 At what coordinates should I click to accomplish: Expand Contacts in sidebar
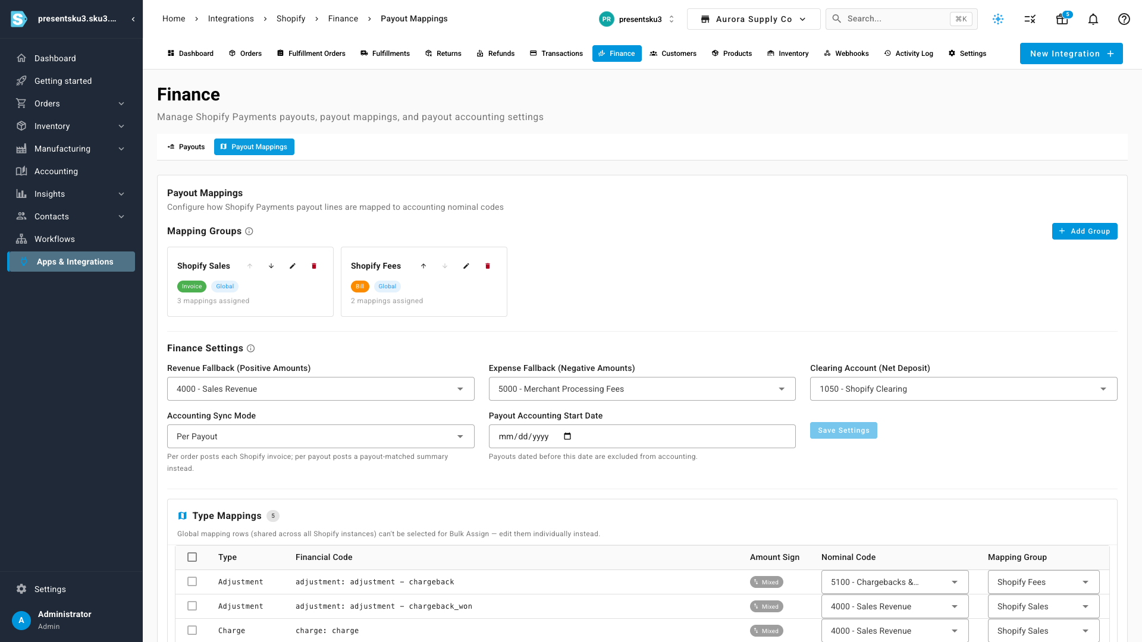pyautogui.click(x=71, y=216)
